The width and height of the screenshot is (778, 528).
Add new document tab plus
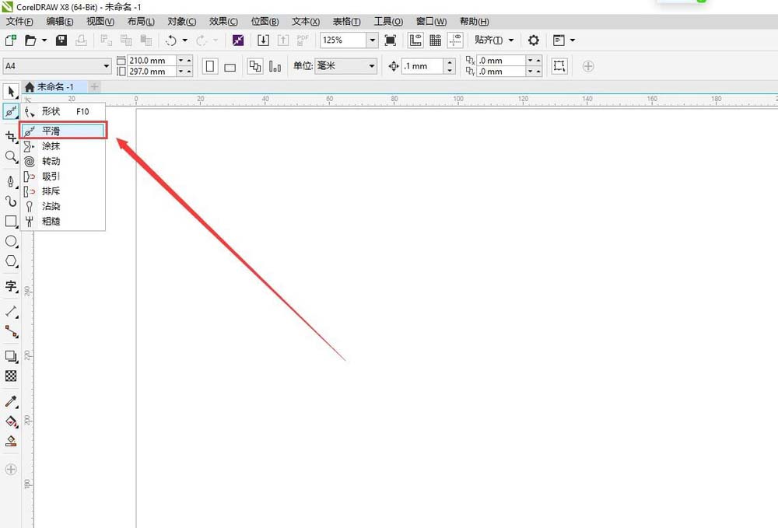(94, 87)
